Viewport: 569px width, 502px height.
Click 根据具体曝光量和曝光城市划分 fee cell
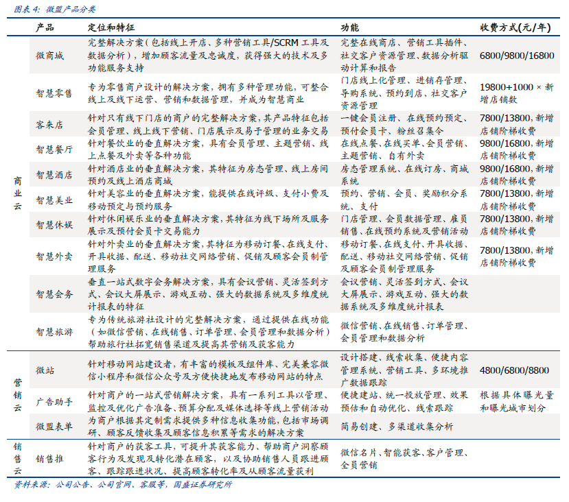(x=517, y=402)
